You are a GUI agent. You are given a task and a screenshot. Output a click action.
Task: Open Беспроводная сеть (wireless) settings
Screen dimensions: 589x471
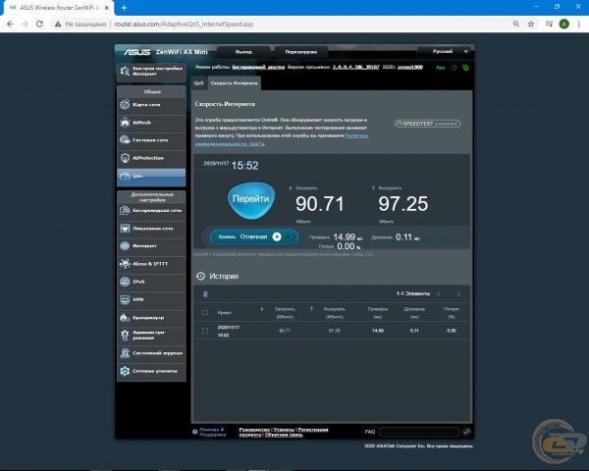[151, 211]
